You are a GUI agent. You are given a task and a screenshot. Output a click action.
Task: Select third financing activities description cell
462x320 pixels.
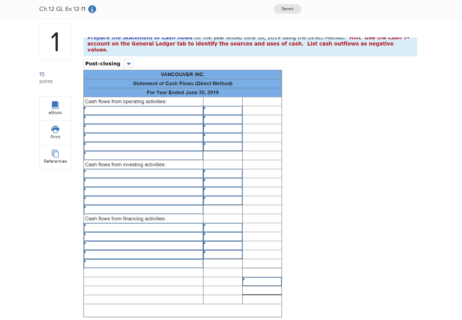[143, 246]
